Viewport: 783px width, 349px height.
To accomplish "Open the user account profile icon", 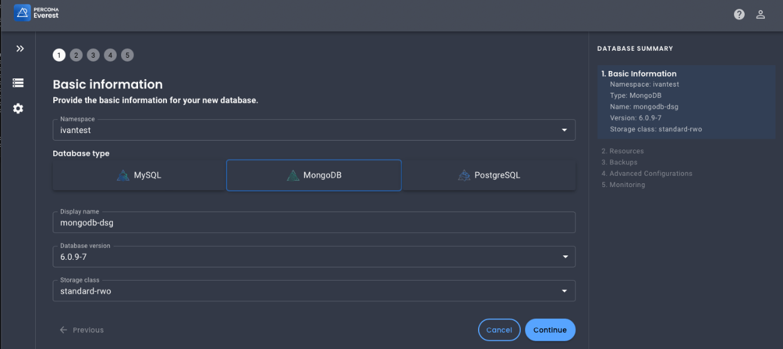I will click(760, 14).
